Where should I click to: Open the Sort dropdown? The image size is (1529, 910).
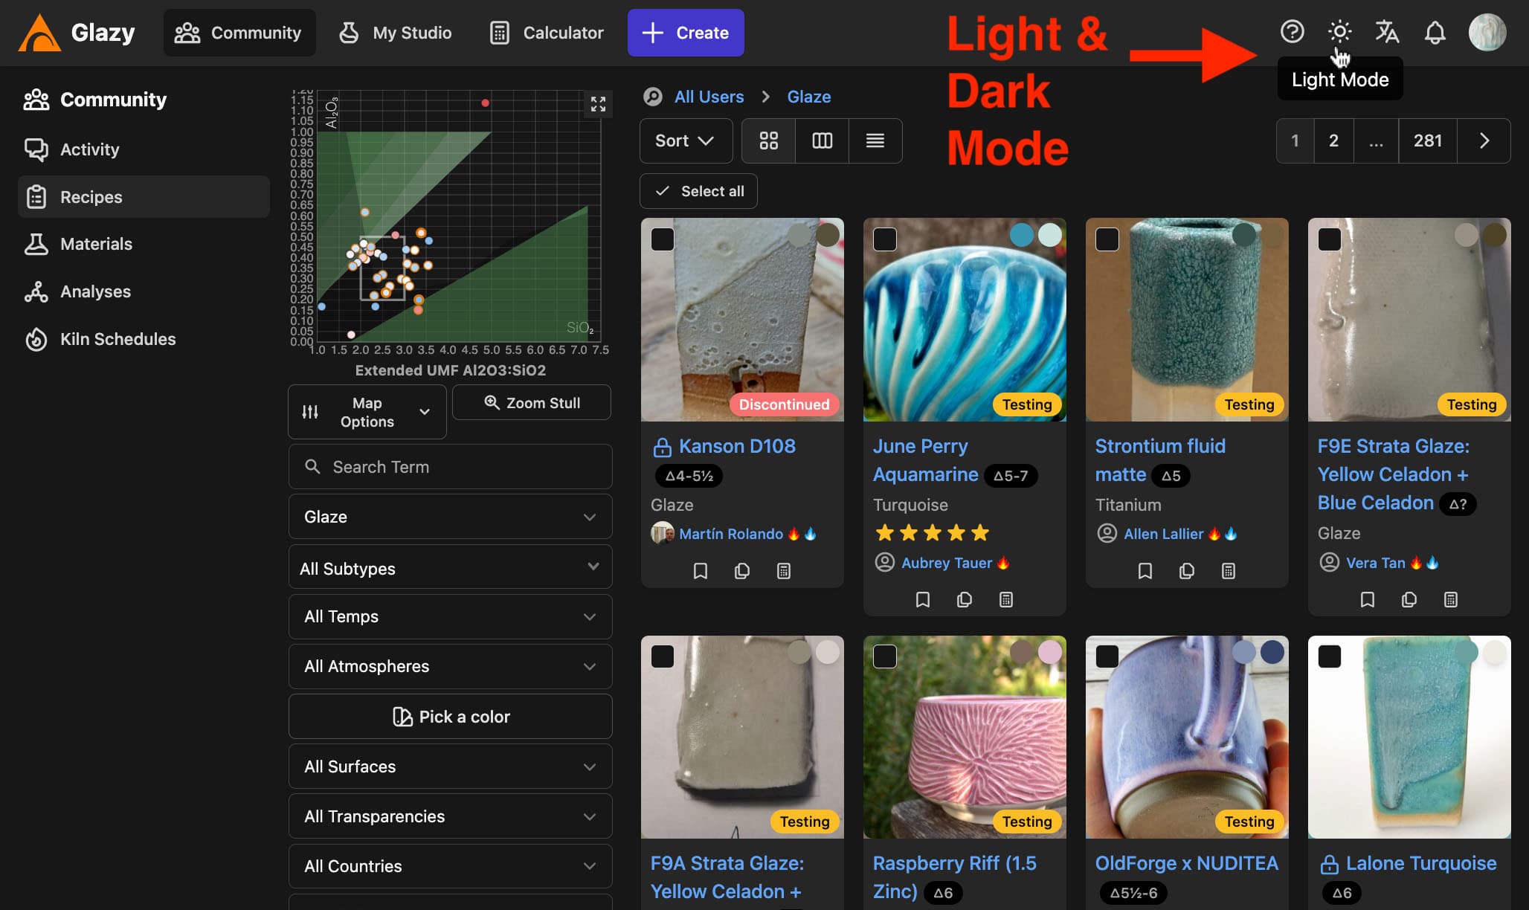click(685, 141)
